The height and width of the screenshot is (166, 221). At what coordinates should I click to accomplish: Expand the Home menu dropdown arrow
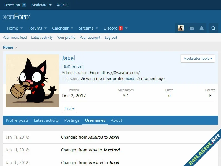pyautogui.click(x=22, y=28)
